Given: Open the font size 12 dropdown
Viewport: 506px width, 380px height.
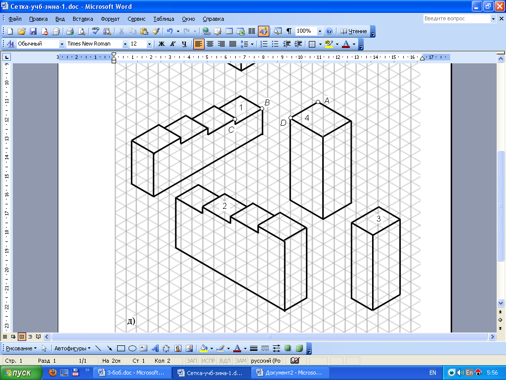Looking at the screenshot, I should [149, 44].
